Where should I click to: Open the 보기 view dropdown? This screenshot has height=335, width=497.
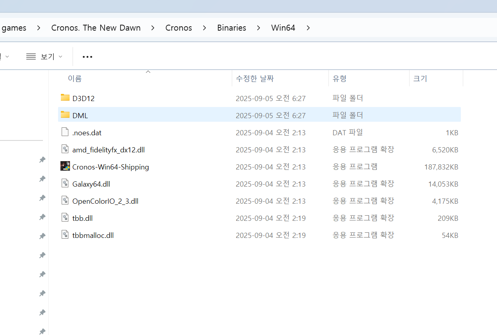(x=44, y=56)
